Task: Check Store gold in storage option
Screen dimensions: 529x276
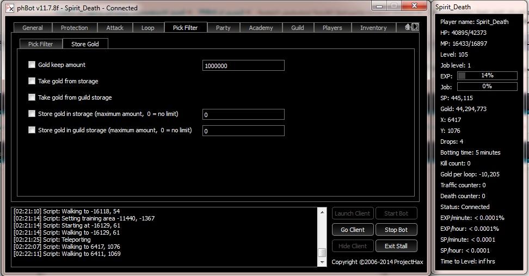Action: 32,113
